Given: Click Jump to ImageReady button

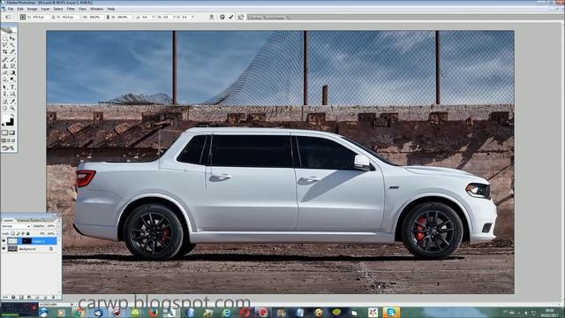Looking at the screenshot, I should (9, 147).
